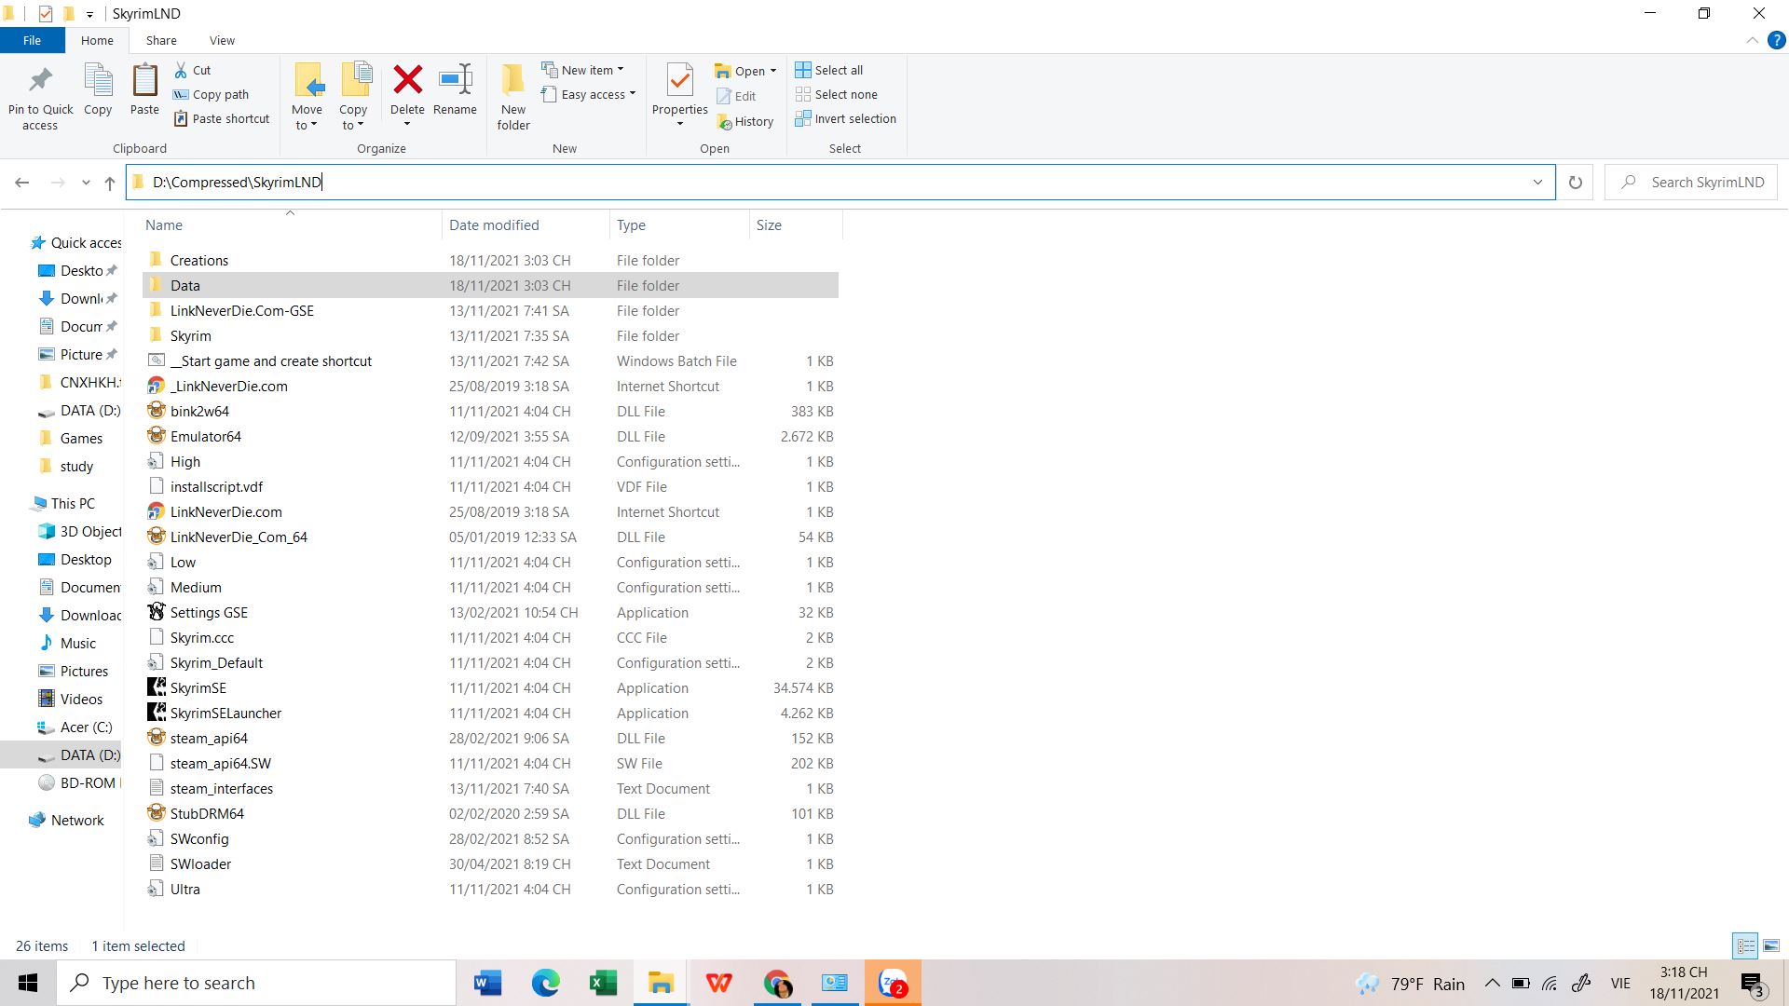Click the address bar path field
Image resolution: width=1789 pixels, height=1006 pixels.
[x=839, y=183]
